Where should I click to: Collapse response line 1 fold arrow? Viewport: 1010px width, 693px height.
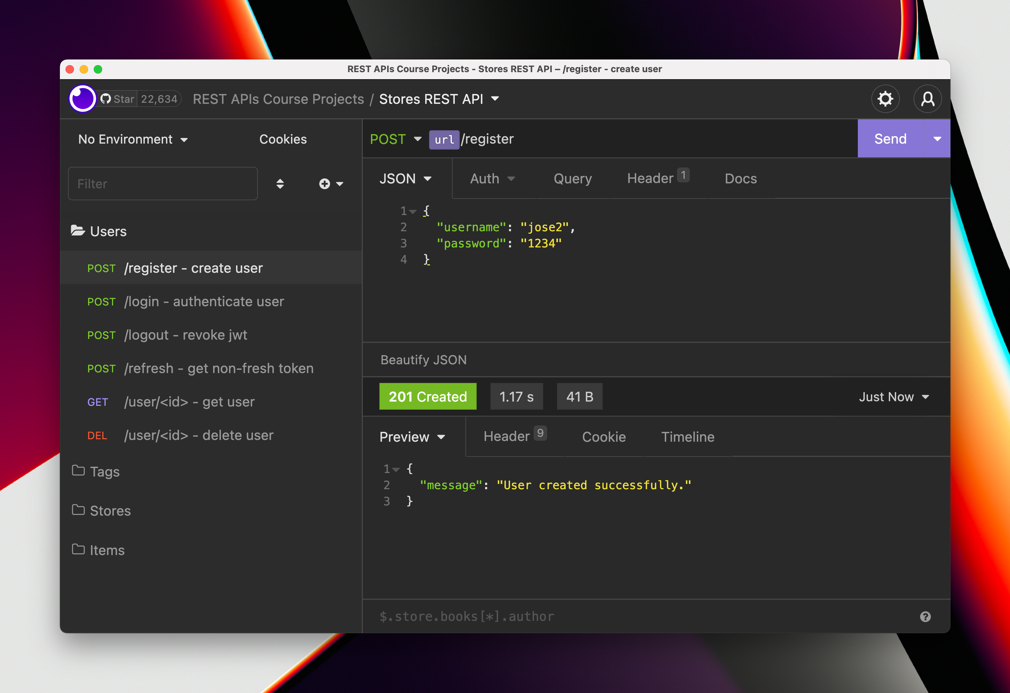(x=396, y=470)
